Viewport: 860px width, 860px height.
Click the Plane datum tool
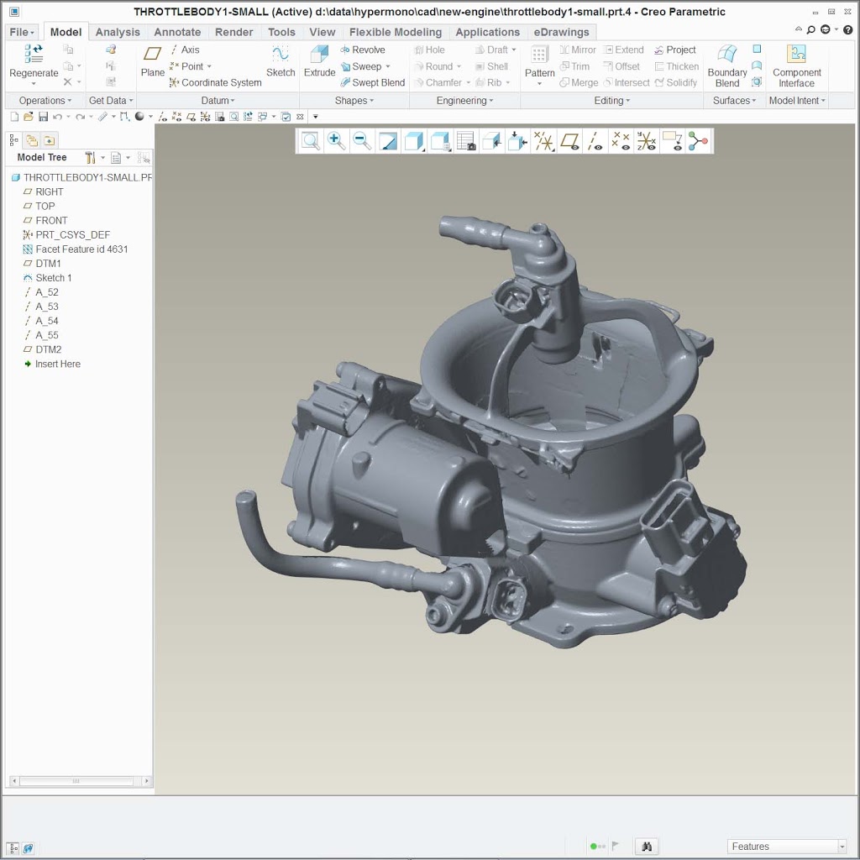point(153,61)
